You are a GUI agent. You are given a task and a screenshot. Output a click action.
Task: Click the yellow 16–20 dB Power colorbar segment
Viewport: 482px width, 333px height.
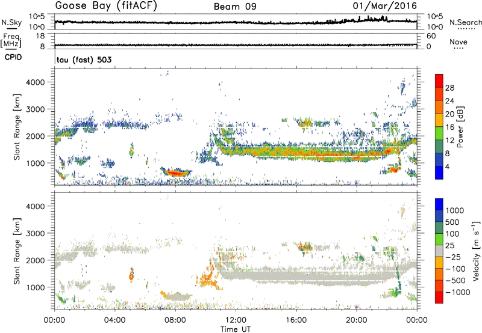[x=439, y=120]
